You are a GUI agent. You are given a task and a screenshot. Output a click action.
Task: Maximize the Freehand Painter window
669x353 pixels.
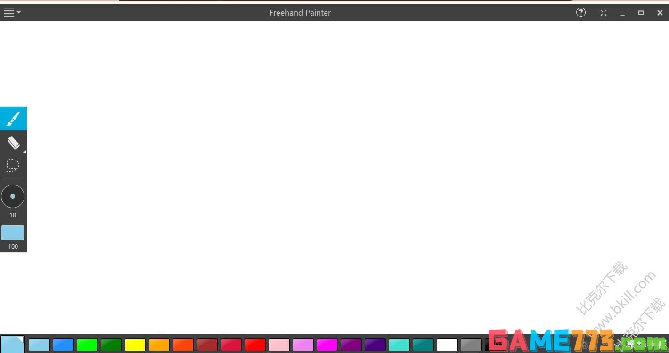click(641, 13)
